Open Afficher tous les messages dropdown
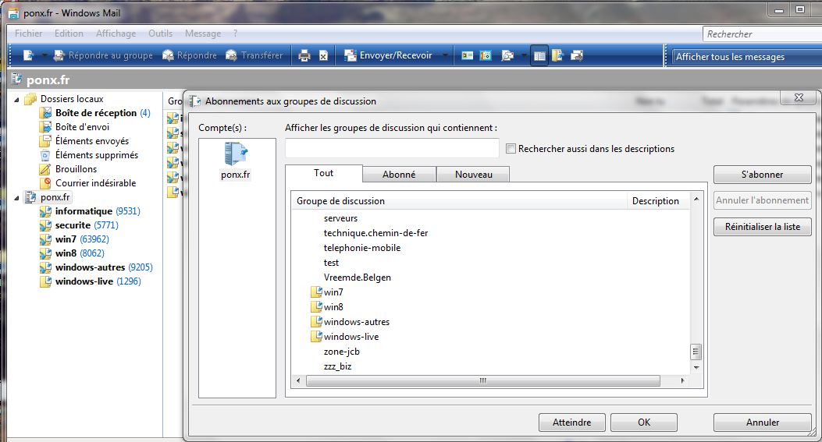Image resolution: width=822 pixels, height=442 pixels. pos(746,57)
